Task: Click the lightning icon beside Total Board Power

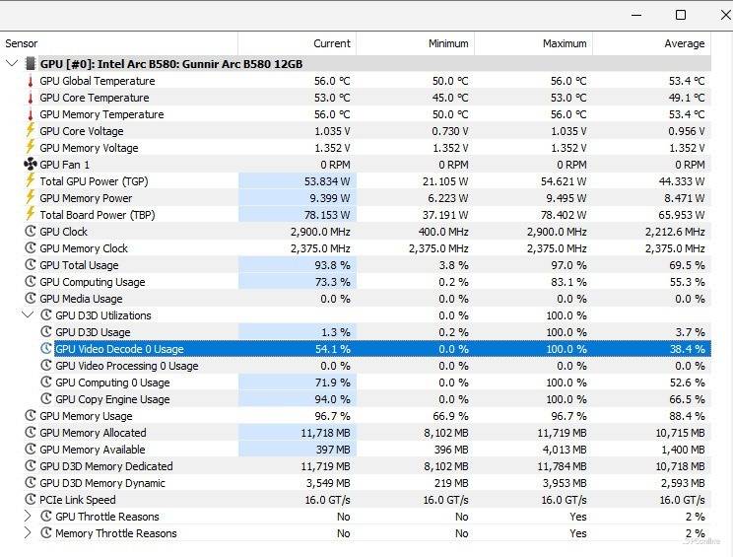Action: coord(30,215)
